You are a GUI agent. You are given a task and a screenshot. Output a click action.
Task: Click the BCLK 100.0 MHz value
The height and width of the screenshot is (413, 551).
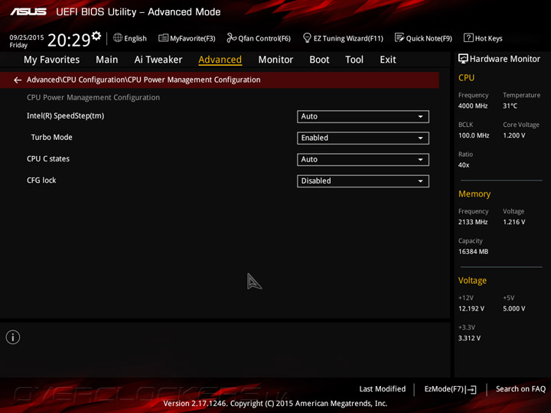pyautogui.click(x=474, y=135)
